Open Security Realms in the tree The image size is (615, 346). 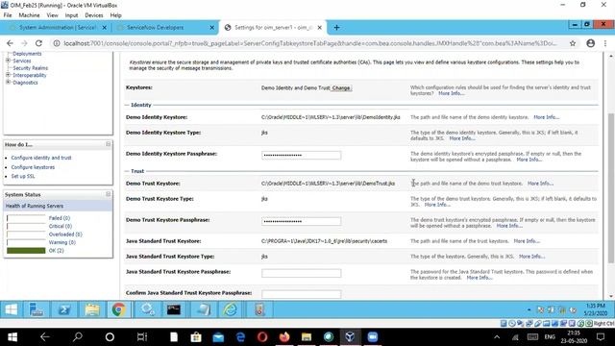coord(31,68)
